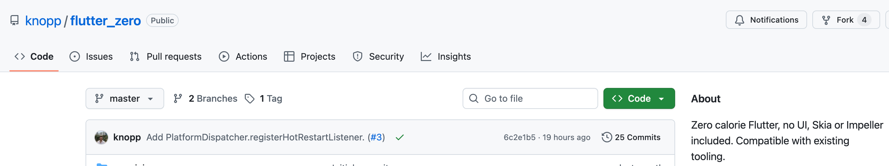Click the Notifications bell icon
This screenshot has height=166, width=889.
coord(739,20)
